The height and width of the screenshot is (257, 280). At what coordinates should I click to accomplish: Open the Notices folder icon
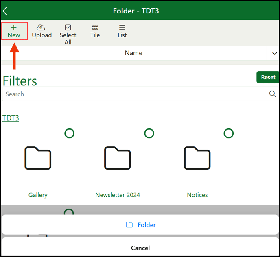click(197, 158)
